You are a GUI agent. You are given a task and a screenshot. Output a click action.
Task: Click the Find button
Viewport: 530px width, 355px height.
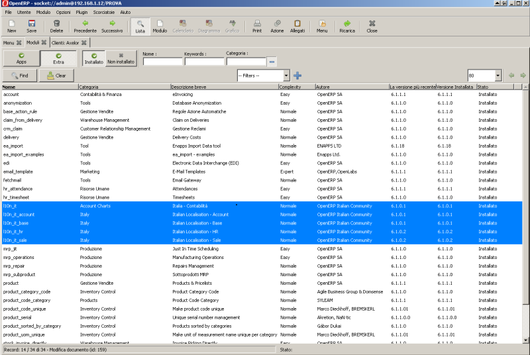20,76
